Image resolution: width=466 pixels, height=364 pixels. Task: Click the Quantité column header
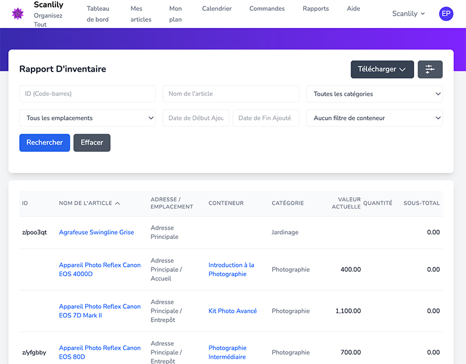pyautogui.click(x=377, y=203)
